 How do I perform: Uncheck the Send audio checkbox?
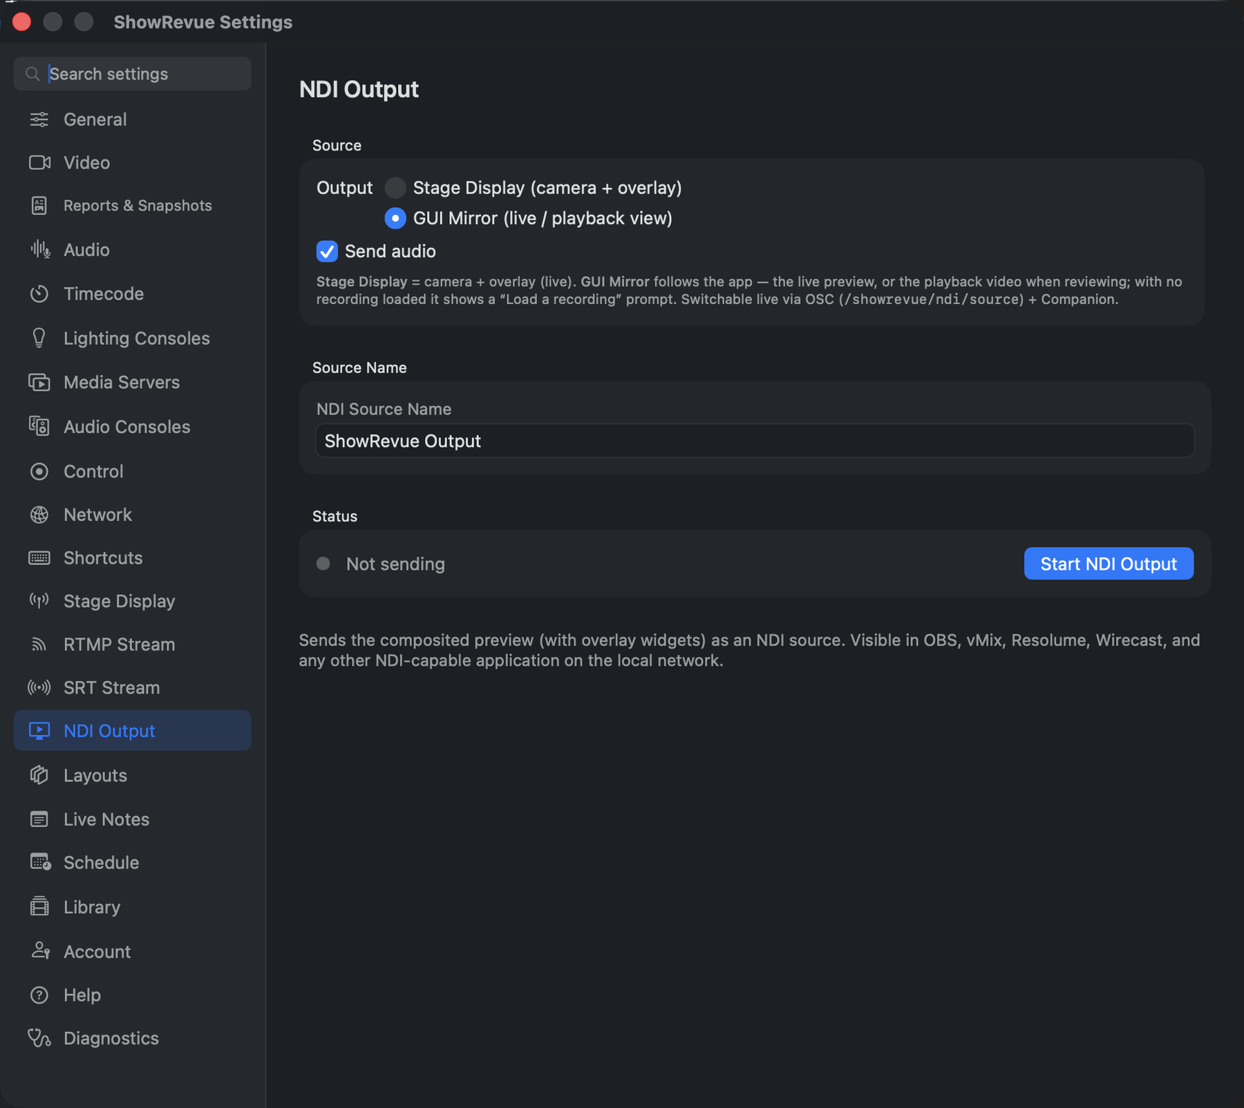pyautogui.click(x=327, y=251)
